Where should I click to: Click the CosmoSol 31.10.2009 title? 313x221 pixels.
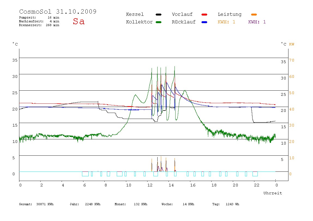58,11
